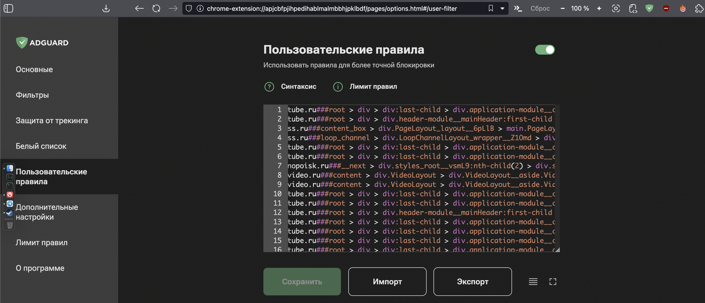Open the Белый список page
Image resolution: width=705 pixels, height=303 pixels.
pyautogui.click(x=41, y=146)
